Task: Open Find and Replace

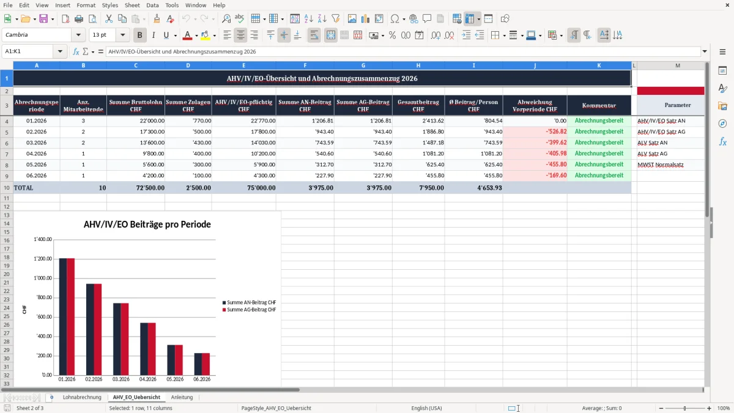Action: 226,19
